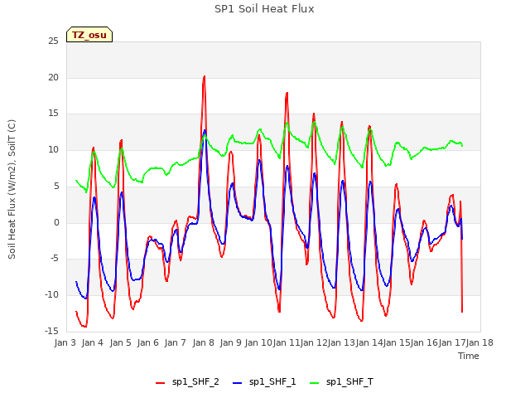Click the TZ_osu annotation label
Image resolution: width=530 pixels, height=398 pixels.
[89, 35]
